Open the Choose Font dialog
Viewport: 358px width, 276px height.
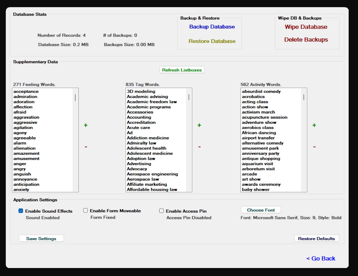[261, 210]
